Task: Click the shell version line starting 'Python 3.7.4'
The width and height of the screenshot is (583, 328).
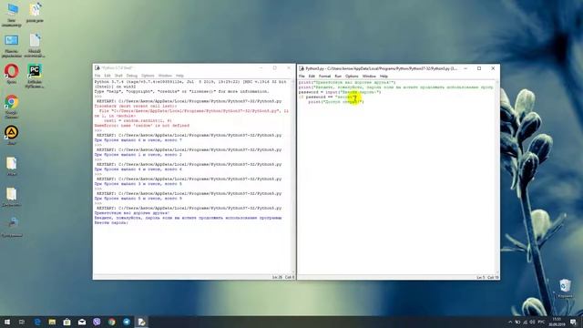Action: [190, 82]
